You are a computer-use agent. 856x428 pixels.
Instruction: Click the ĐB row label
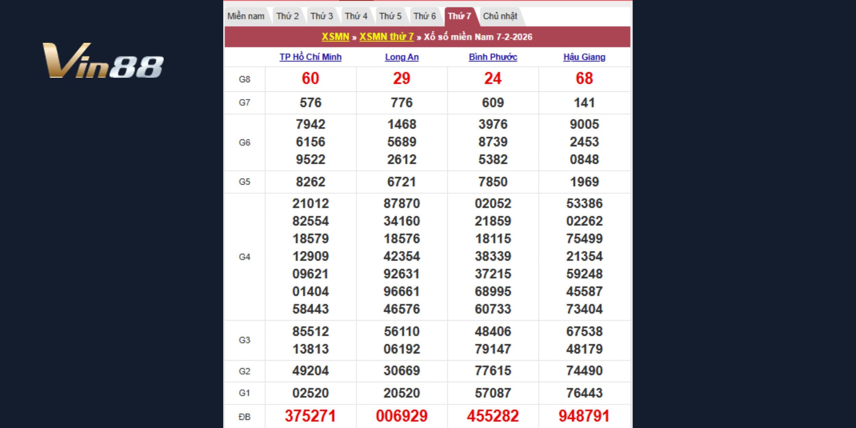(244, 417)
